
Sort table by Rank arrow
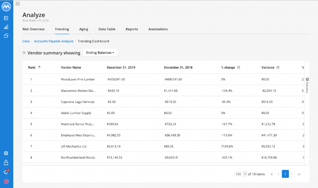39,67
